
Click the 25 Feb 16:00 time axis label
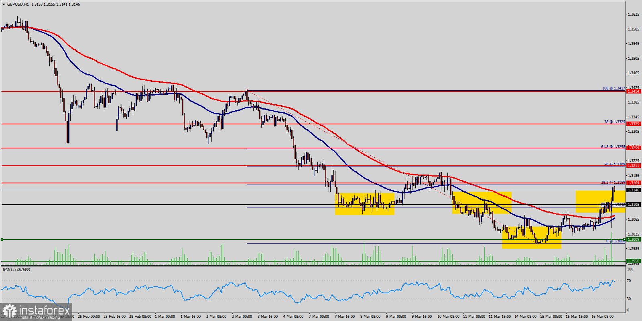click(x=114, y=317)
